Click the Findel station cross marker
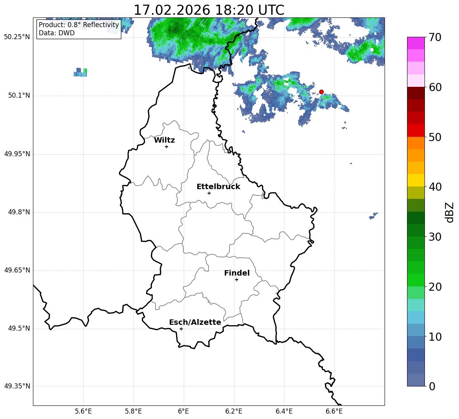This screenshot has height=419, width=459. click(x=236, y=280)
